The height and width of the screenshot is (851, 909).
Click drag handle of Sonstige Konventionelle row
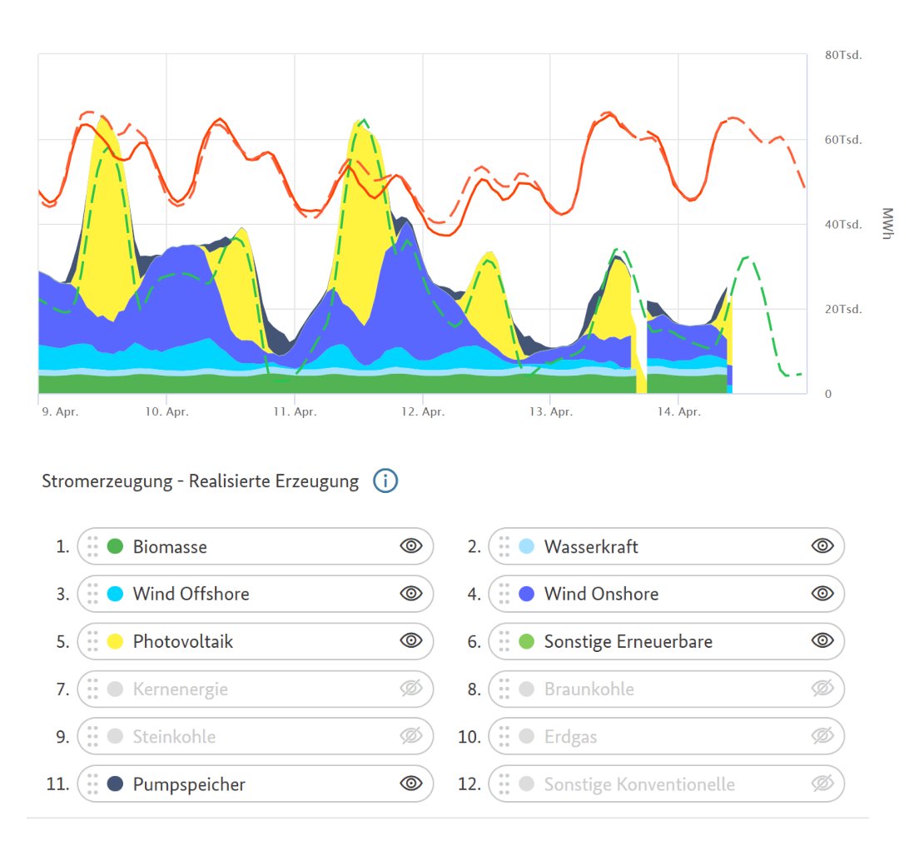pos(504,784)
